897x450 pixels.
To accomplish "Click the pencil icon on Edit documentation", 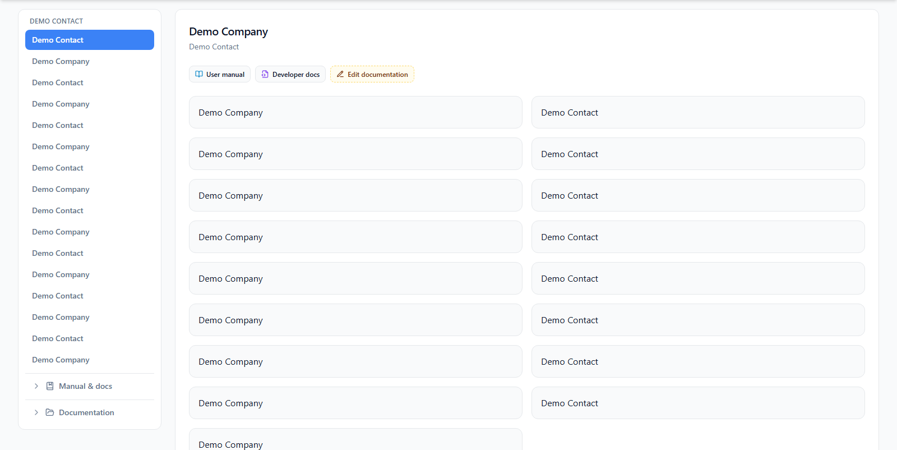I will point(340,74).
